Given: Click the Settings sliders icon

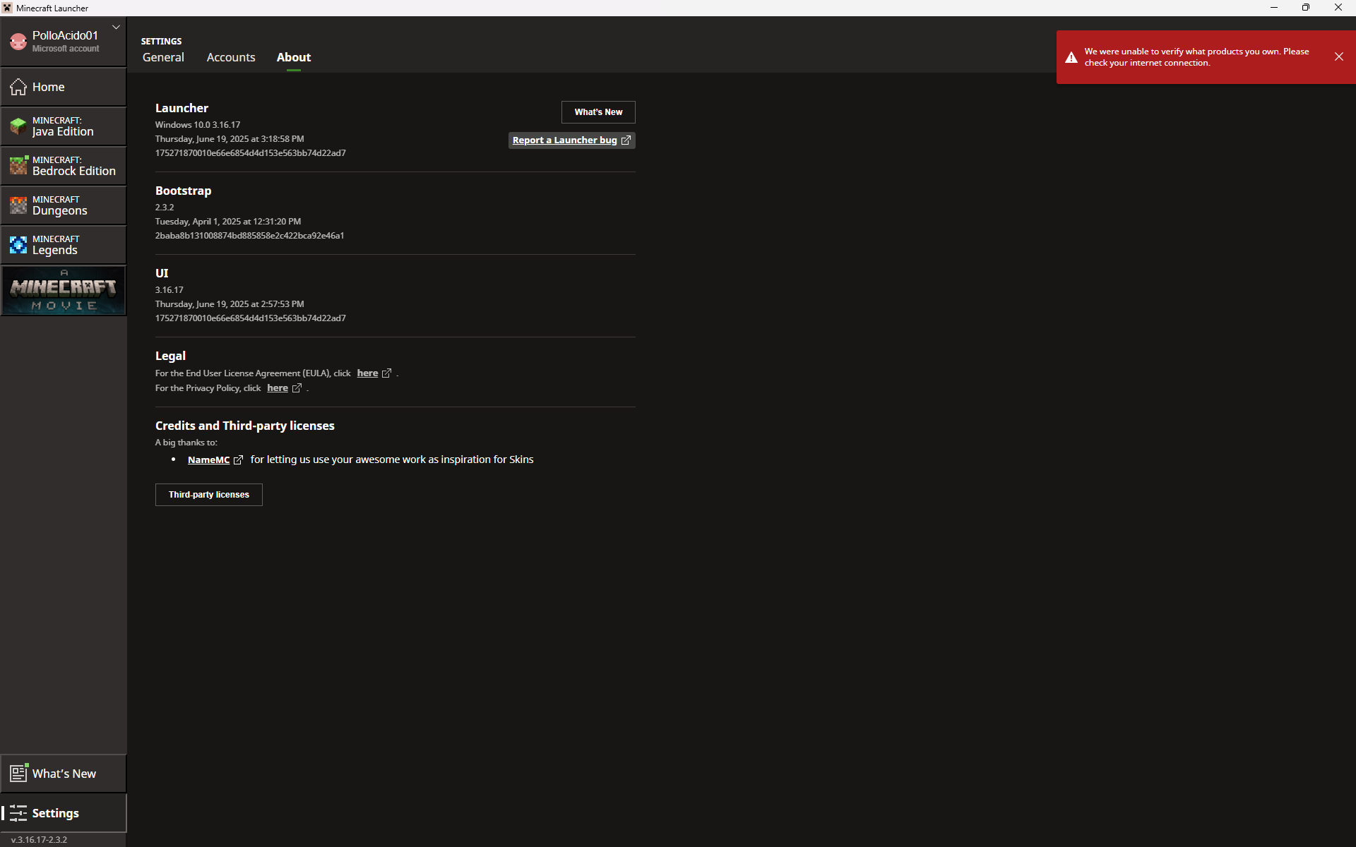Looking at the screenshot, I should click(x=18, y=813).
